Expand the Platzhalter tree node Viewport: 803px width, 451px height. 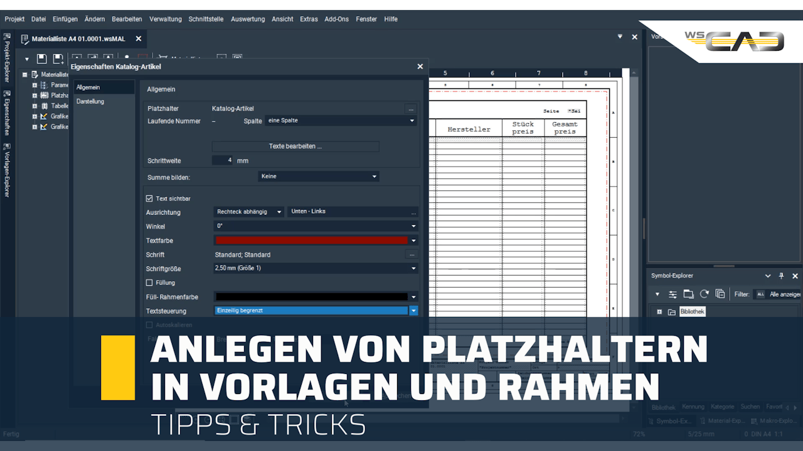pos(36,95)
